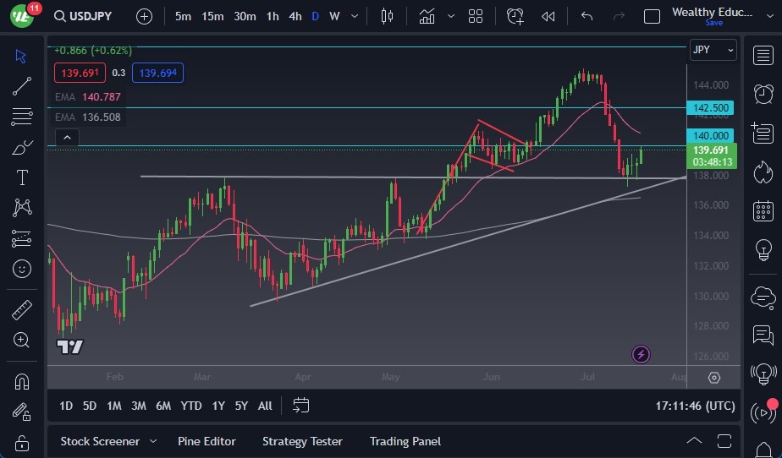Create a new alert from the top toolbar
Screen dimensions: 782x458
(515, 16)
